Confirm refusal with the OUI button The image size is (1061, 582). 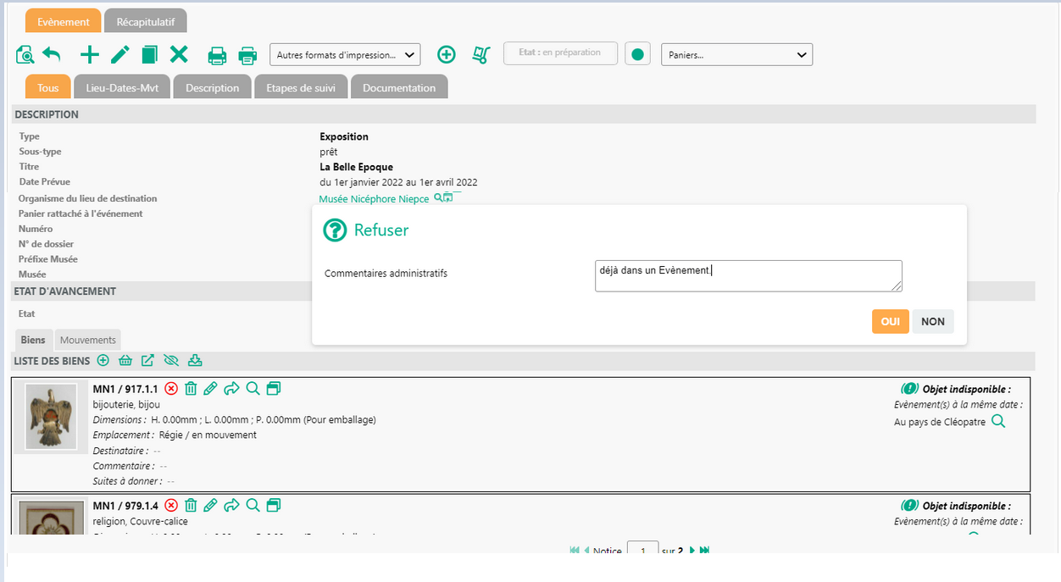[890, 322]
